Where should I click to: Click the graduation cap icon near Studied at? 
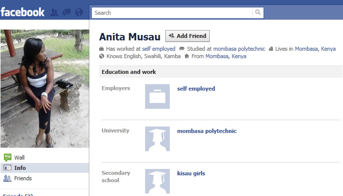tap(182, 48)
